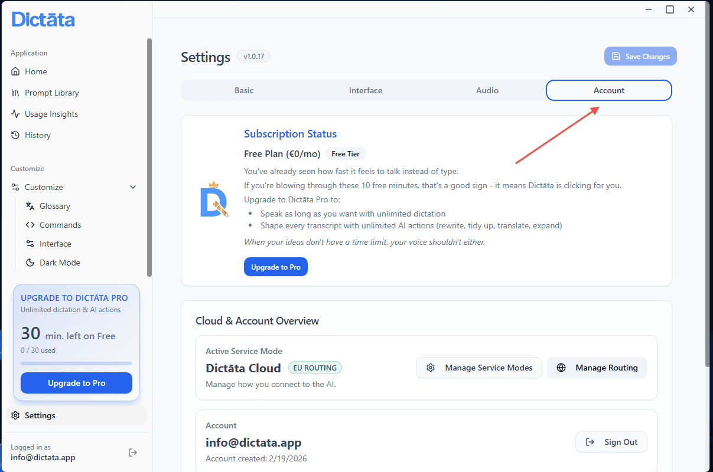
Task: Click Upgrade to Pro in the subscription card
Action: pos(276,267)
